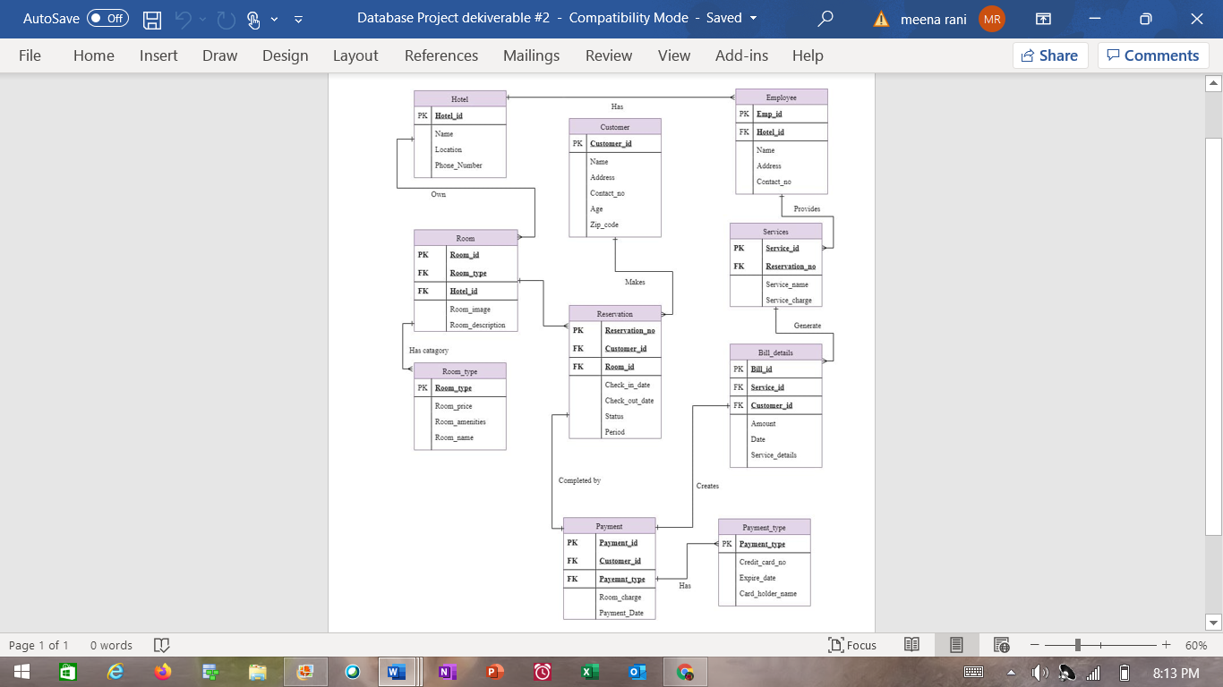Click the Save icon in Quick Access Toolbar
The height and width of the screenshot is (687, 1223).
pyautogui.click(x=152, y=18)
